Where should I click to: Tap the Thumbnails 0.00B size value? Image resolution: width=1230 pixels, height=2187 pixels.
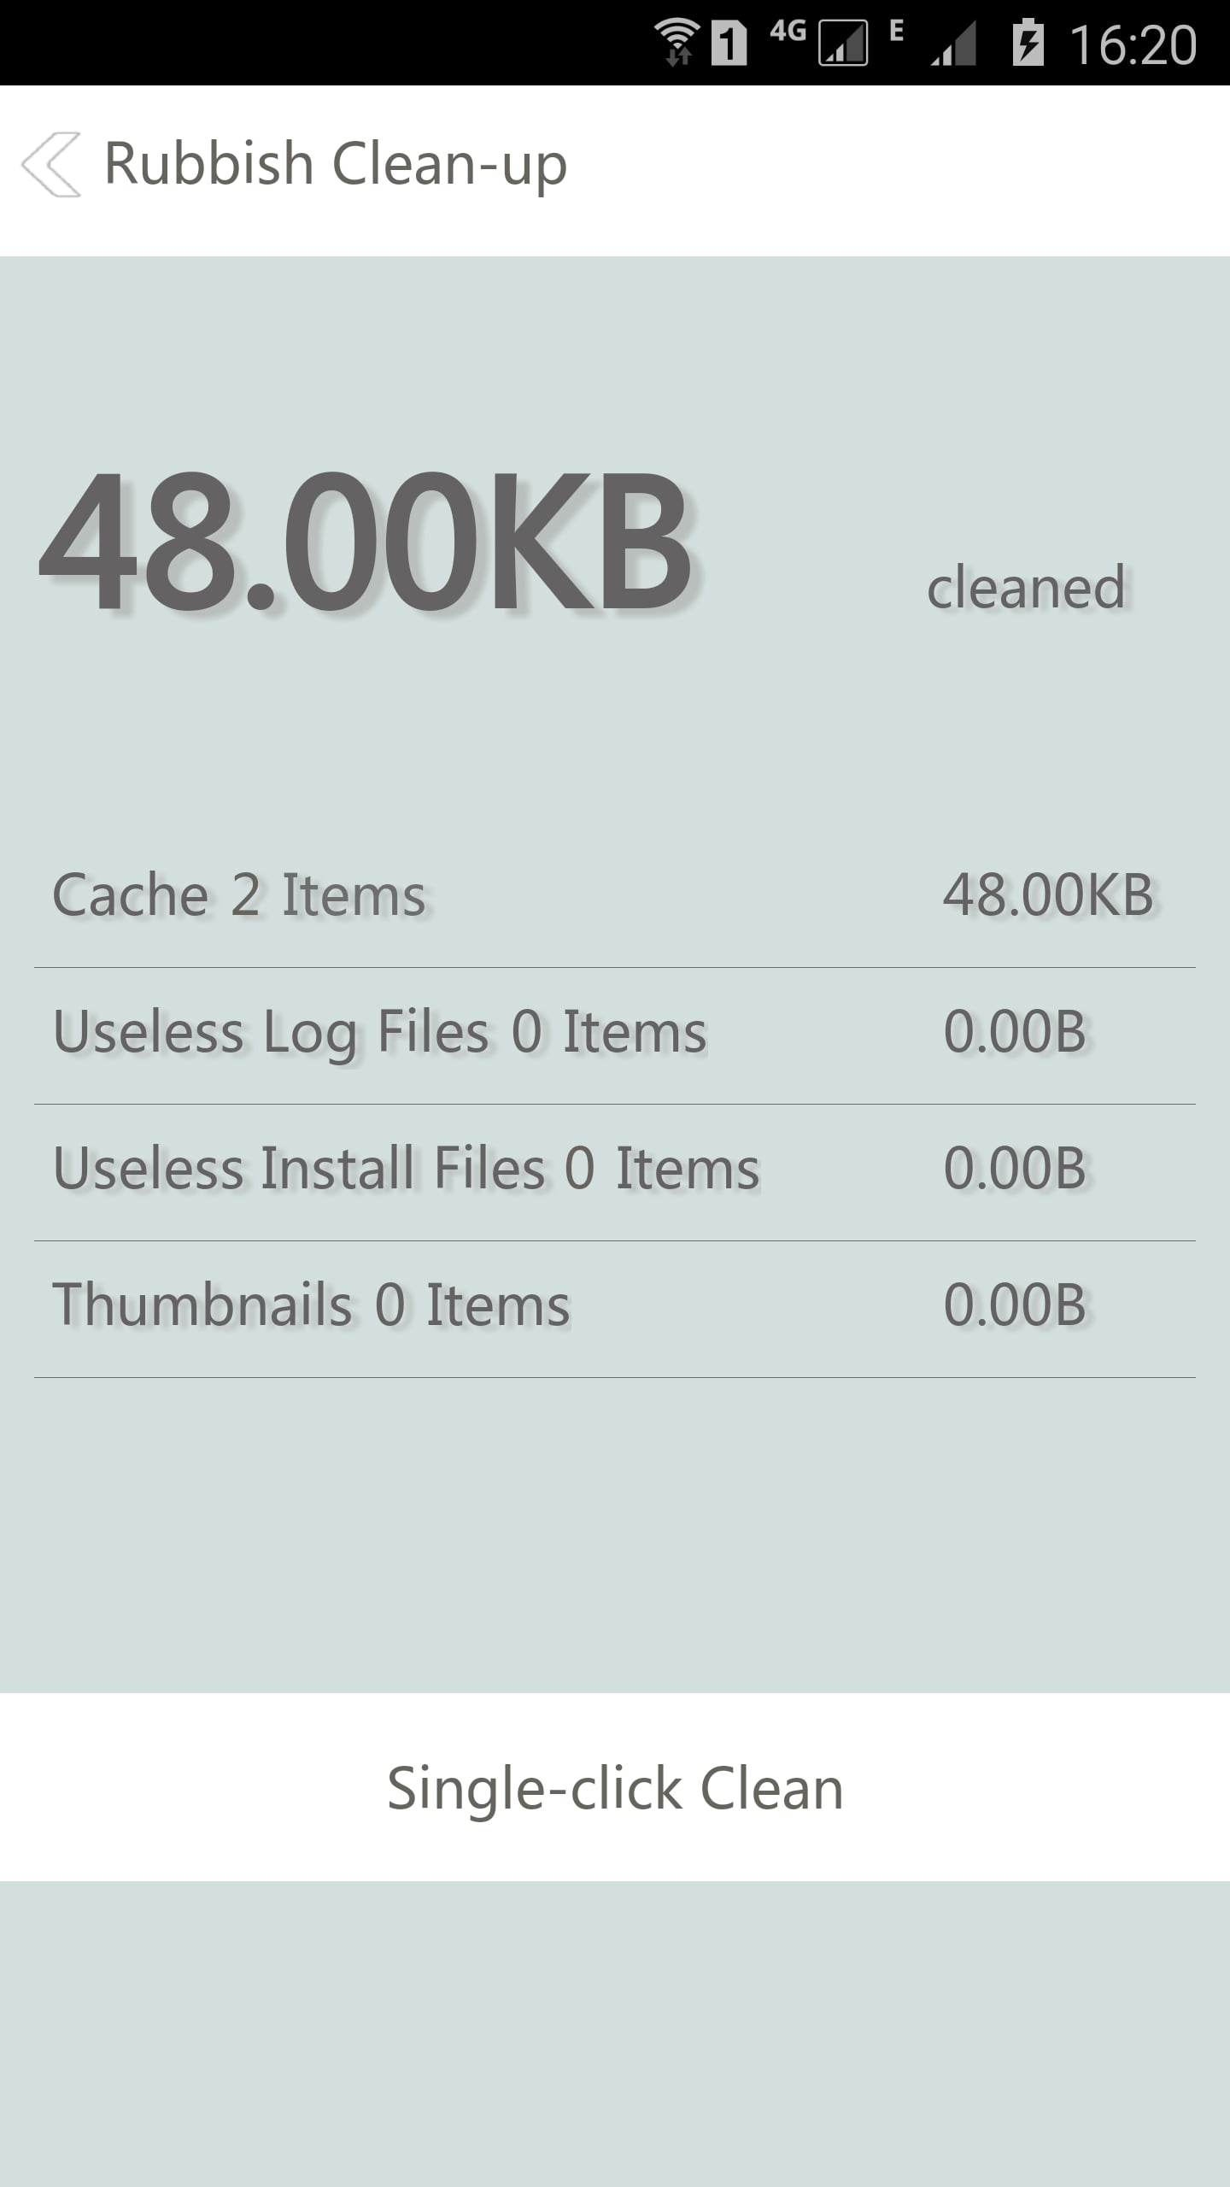point(1015,1305)
